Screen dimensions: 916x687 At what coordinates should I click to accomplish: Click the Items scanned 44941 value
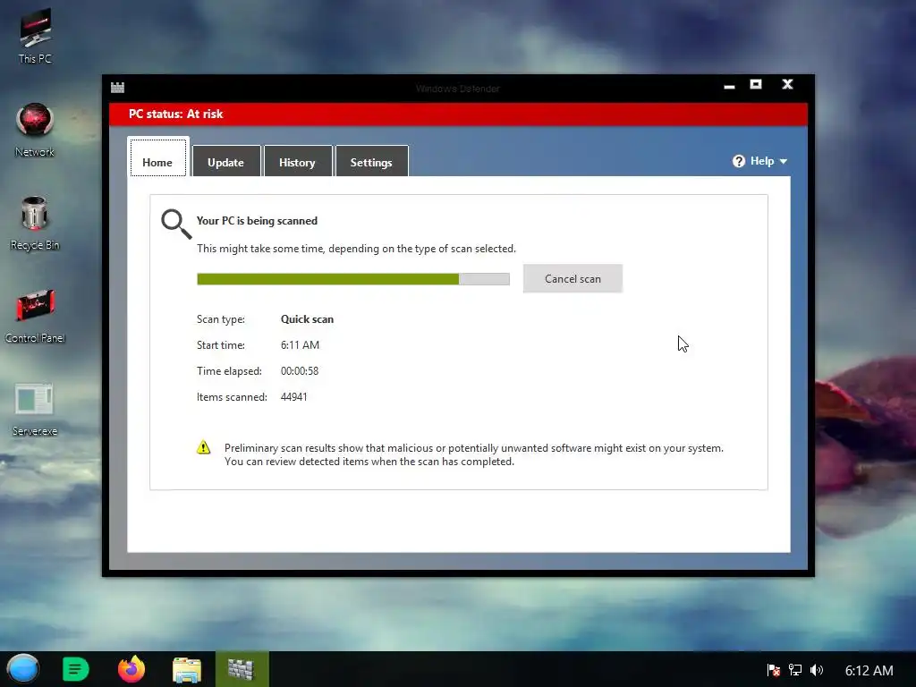[x=293, y=396]
